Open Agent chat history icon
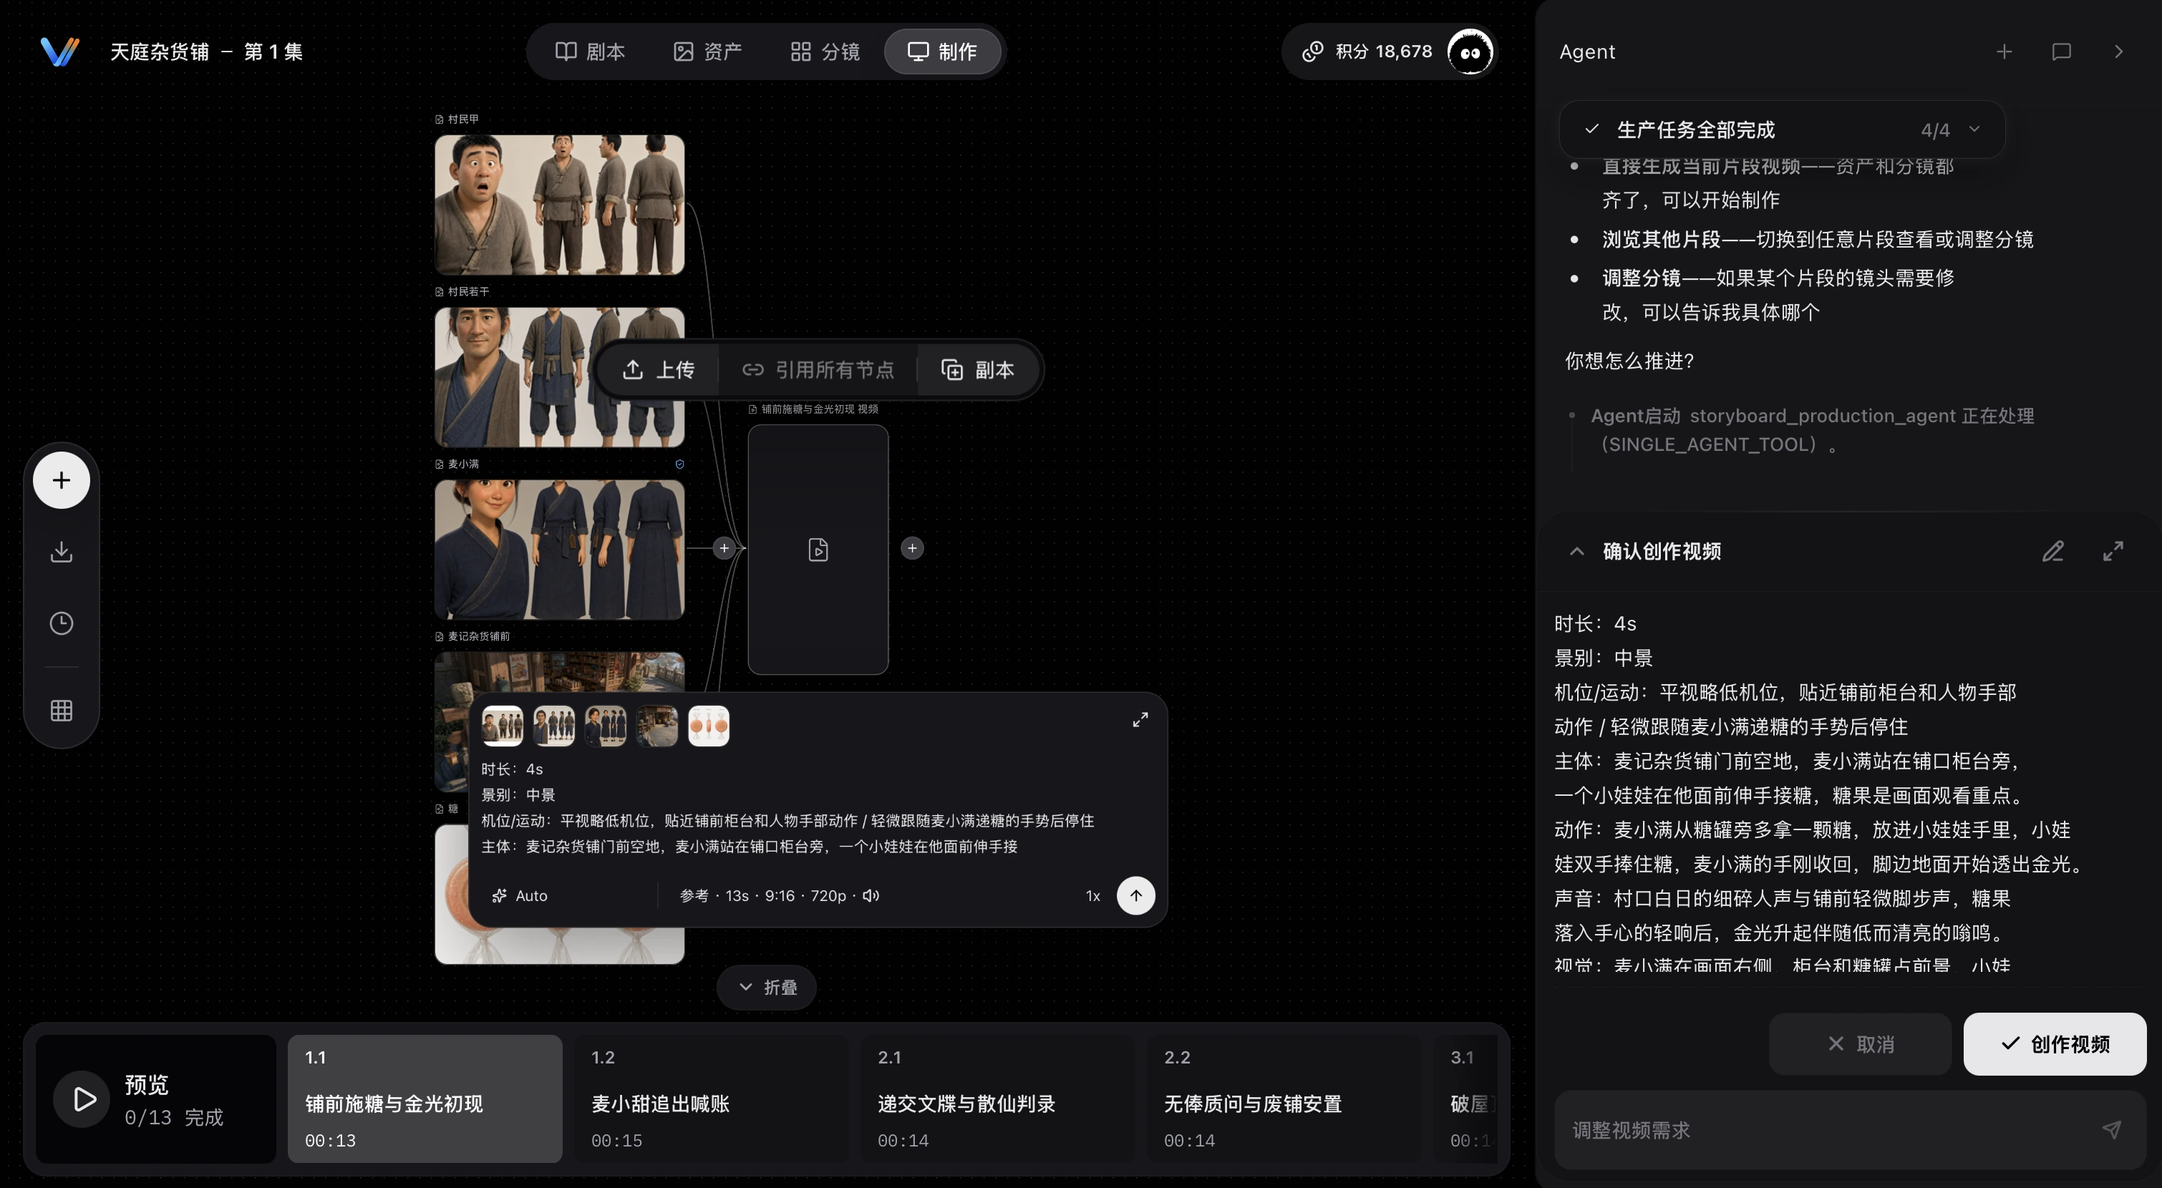Image resolution: width=2162 pixels, height=1188 pixels. coord(2061,52)
